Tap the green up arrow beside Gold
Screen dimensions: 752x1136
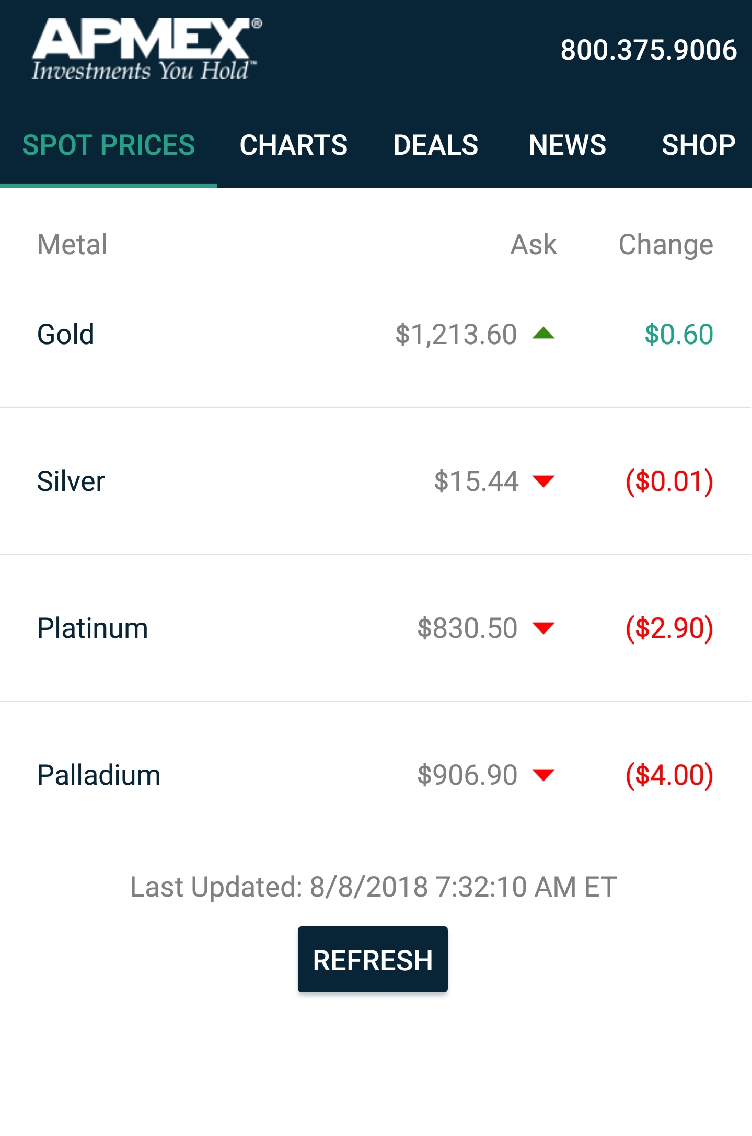(543, 334)
